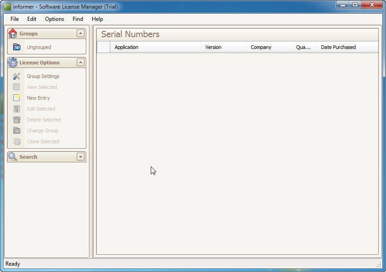
Task: Click the Change Group label
Action: pos(43,131)
